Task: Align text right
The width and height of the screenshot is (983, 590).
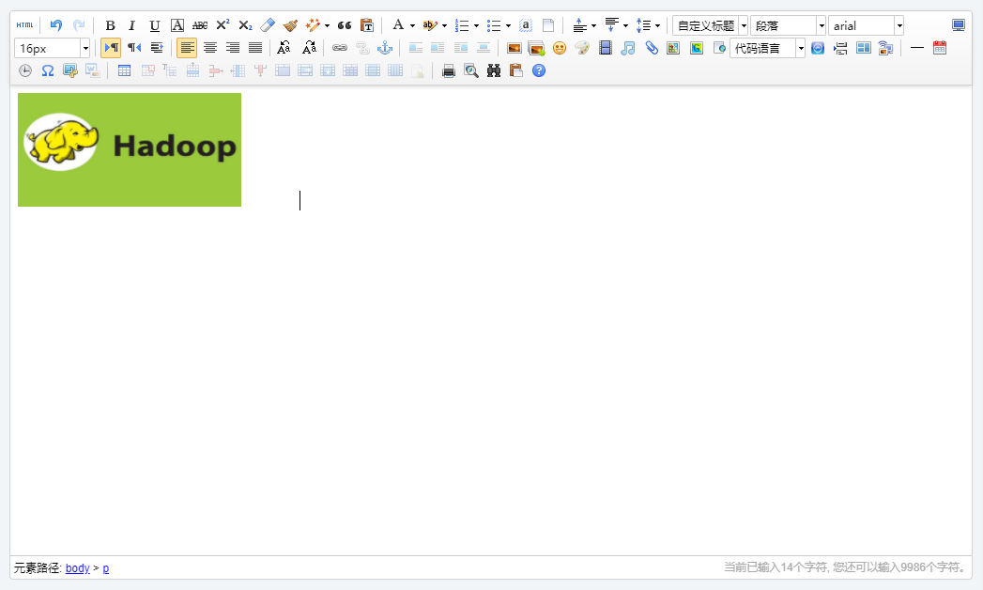Action: coord(233,48)
